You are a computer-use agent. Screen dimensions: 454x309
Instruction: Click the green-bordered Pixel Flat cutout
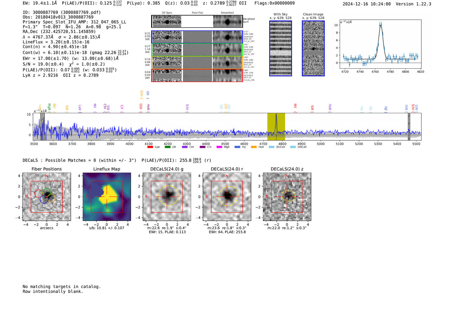click(197, 50)
